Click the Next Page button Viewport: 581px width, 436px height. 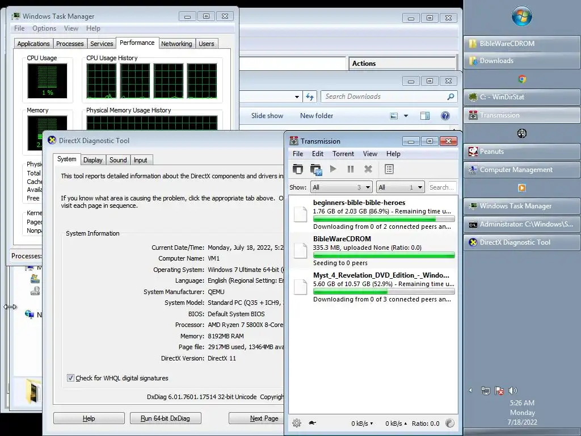256,418
